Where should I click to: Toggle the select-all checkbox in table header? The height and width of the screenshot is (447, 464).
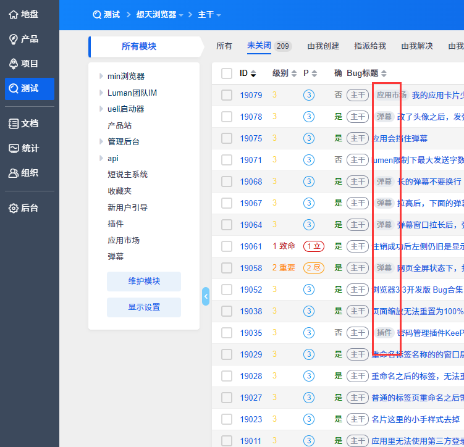(227, 73)
